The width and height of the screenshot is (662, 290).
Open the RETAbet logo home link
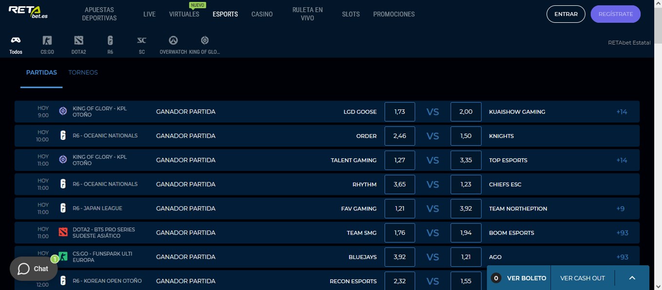click(x=28, y=12)
